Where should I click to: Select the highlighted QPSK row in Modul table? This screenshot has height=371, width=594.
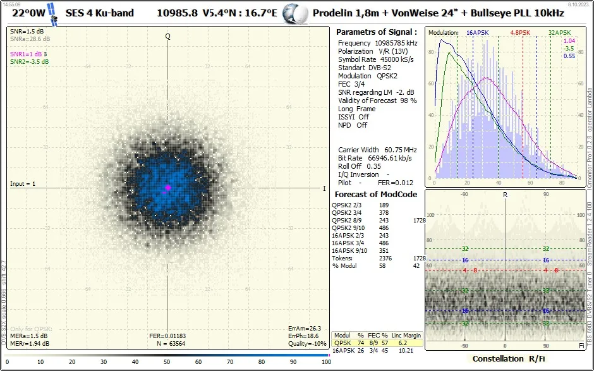[x=377, y=342]
